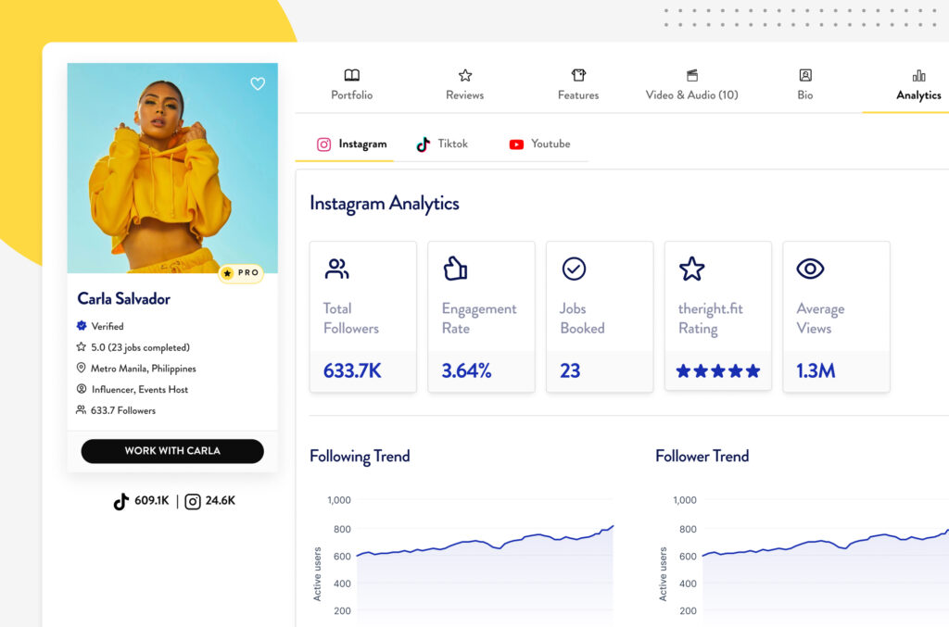Click the 609.1K TikTok follower count
The image size is (949, 627).
point(151,501)
